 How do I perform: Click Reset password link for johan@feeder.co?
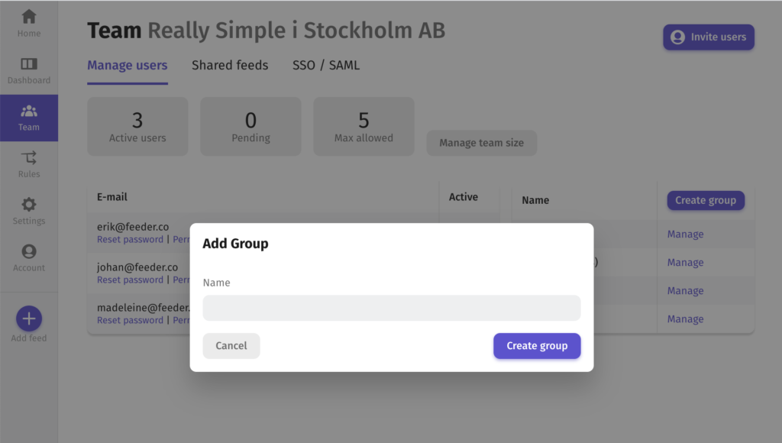[130, 280]
